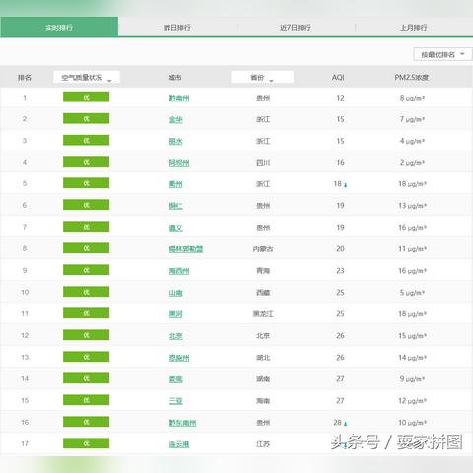Screen dimensions: 473x473
Task: Select the 海南 province cell
Action: coord(263,401)
